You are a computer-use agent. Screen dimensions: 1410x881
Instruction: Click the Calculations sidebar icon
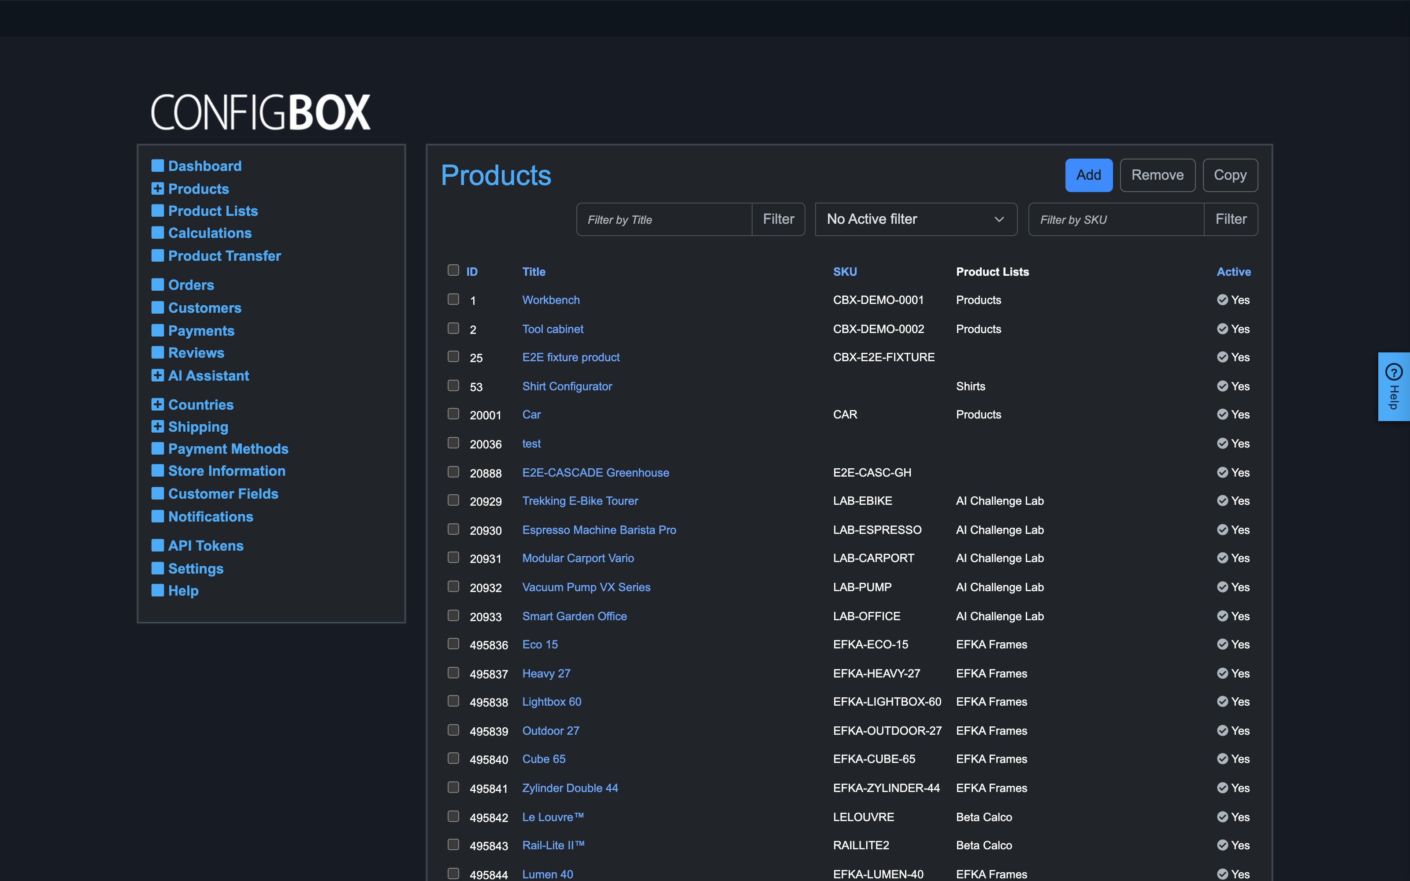157,233
